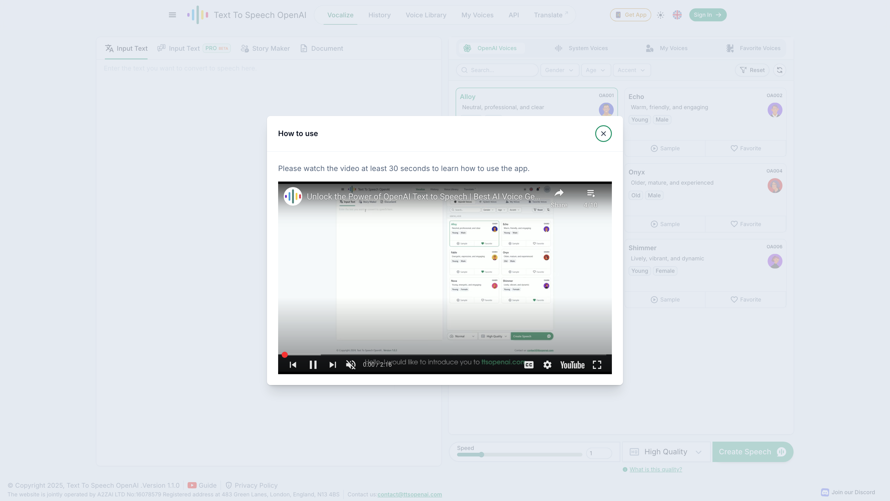Toggle the light/dark theme sun icon
Screen dimensions: 890x501
pos(660,15)
